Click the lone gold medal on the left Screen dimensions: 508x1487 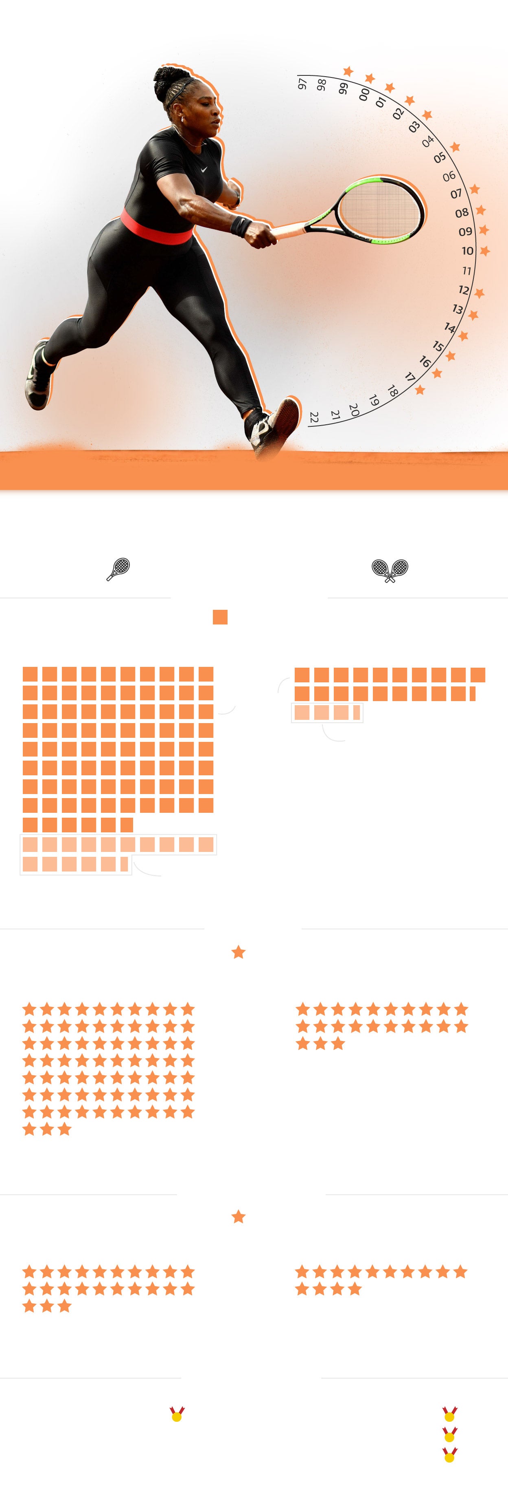tap(177, 1414)
